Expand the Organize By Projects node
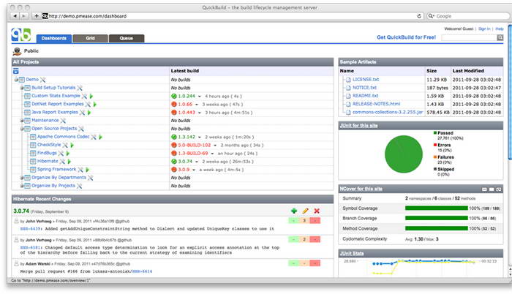This screenshot has width=512, height=294. pos(22,186)
